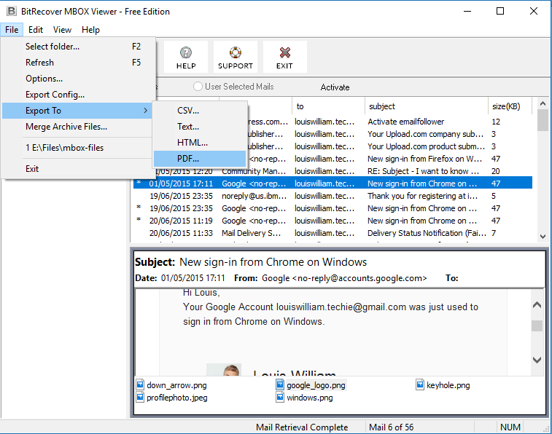Image resolution: width=552 pixels, height=434 pixels.
Task: Choose Export Config... menu entry
Action: (x=78, y=95)
